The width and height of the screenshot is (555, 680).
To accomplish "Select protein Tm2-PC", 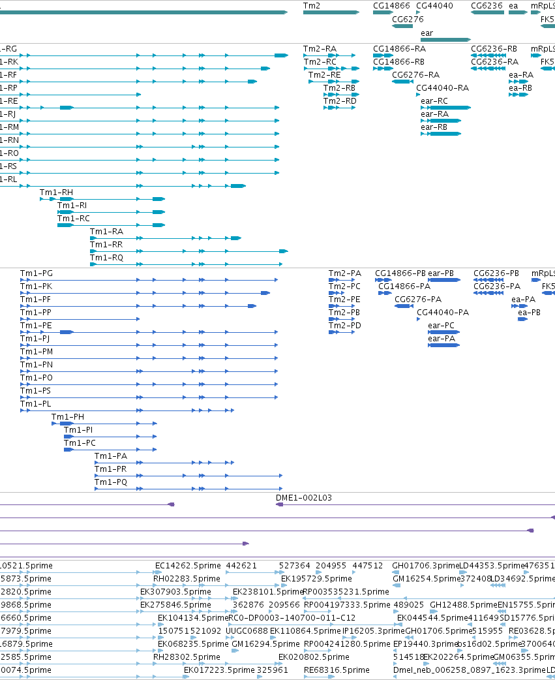I will (337, 293).
